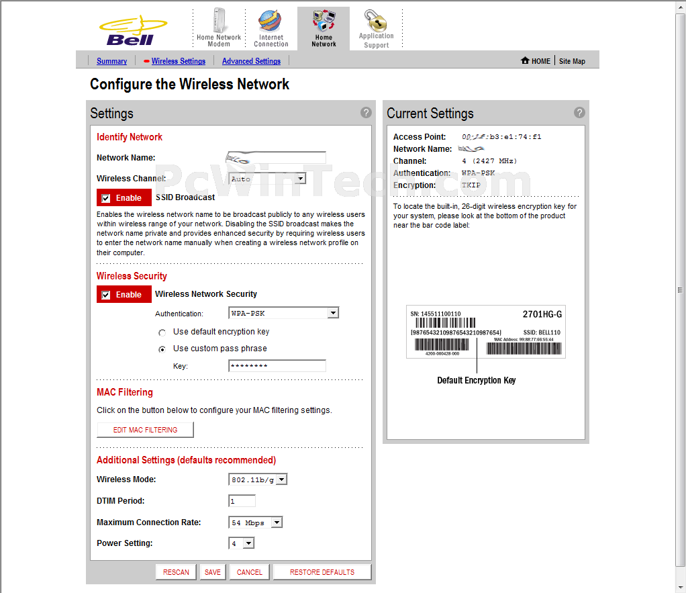Click the channel value '4 (2427 MHz)'
The height and width of the screenshot is (593, 686).
[489, 161]
